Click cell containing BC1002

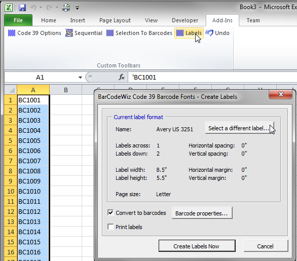[x=33, y=110]
